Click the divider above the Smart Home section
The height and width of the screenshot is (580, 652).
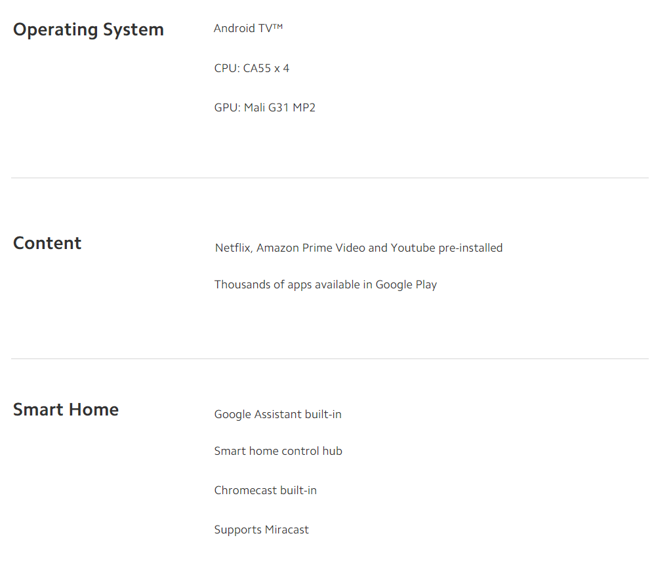click(329, 358)
